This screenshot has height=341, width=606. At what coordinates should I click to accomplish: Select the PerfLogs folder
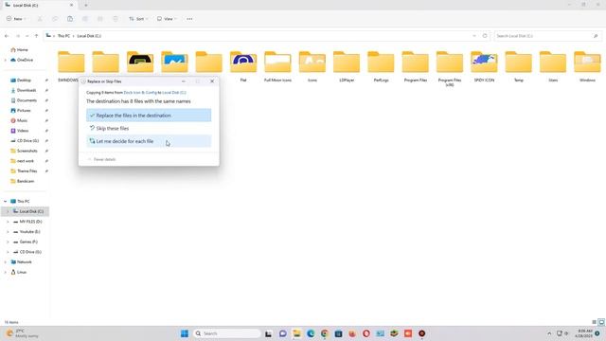[x=381, y=65]
